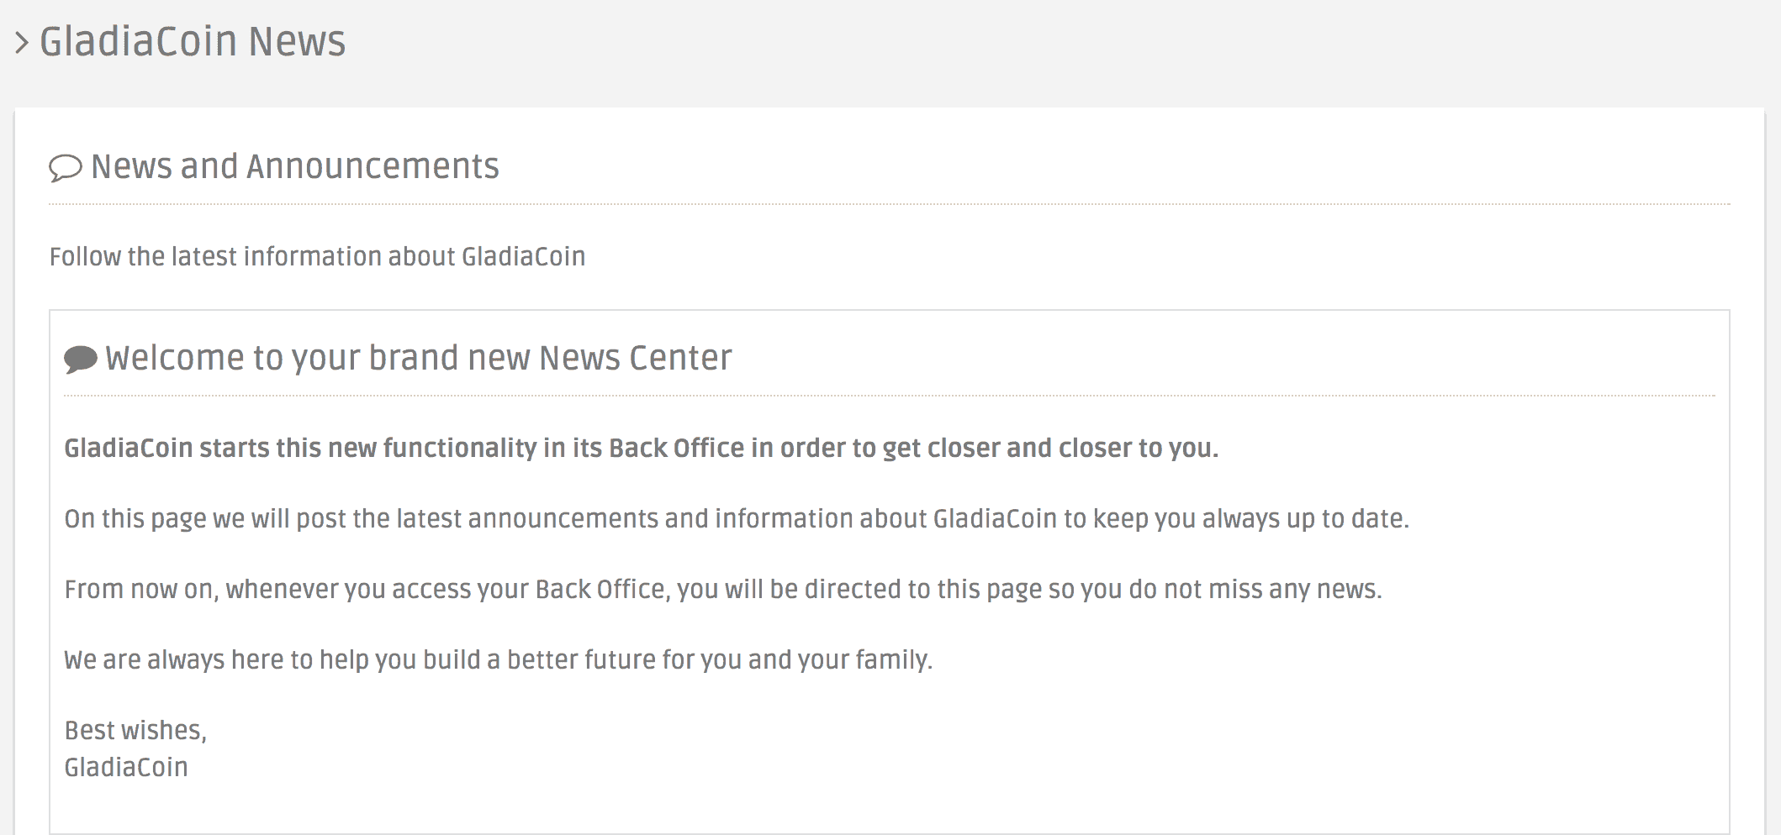Click the filled speech bubble icon
Screen dimensions: 1781x835
tap(81, 360)
